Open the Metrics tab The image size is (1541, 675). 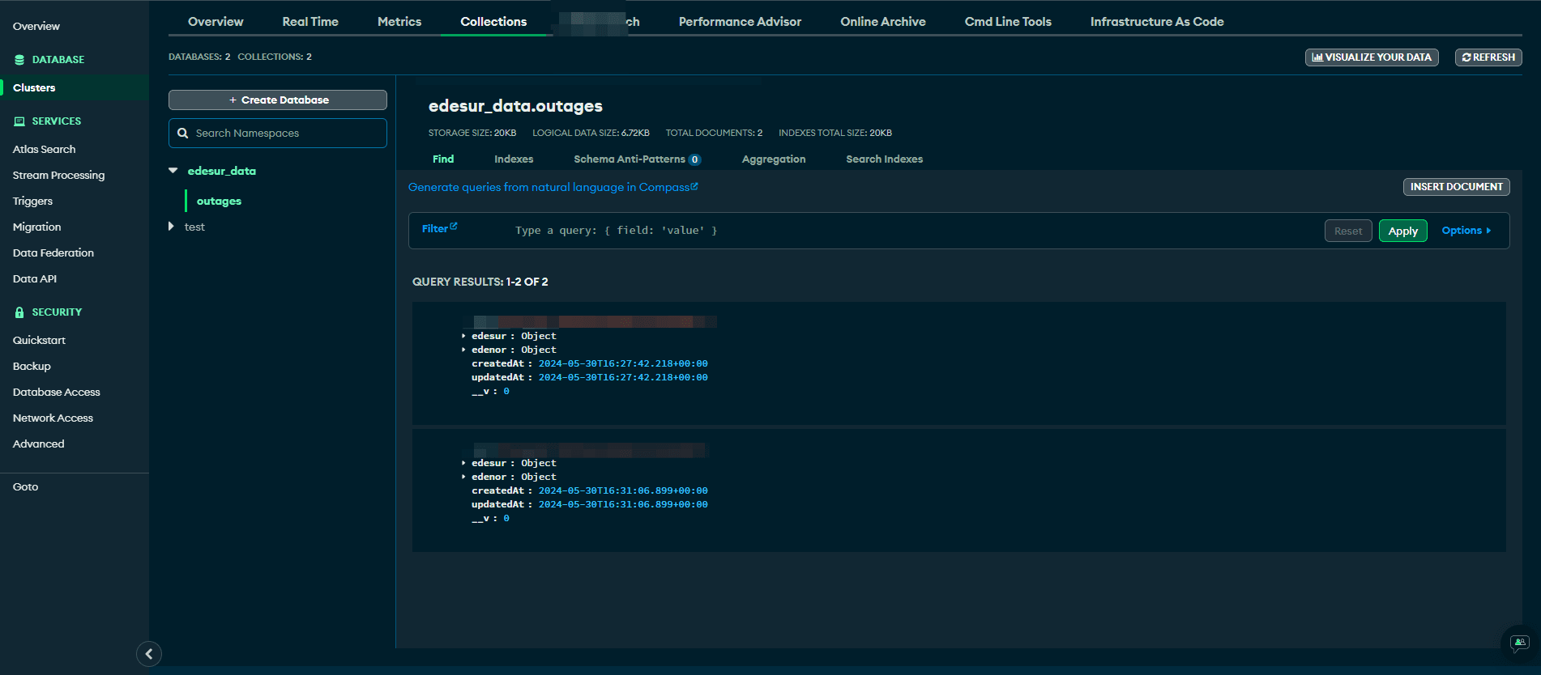tap(399, 22)
